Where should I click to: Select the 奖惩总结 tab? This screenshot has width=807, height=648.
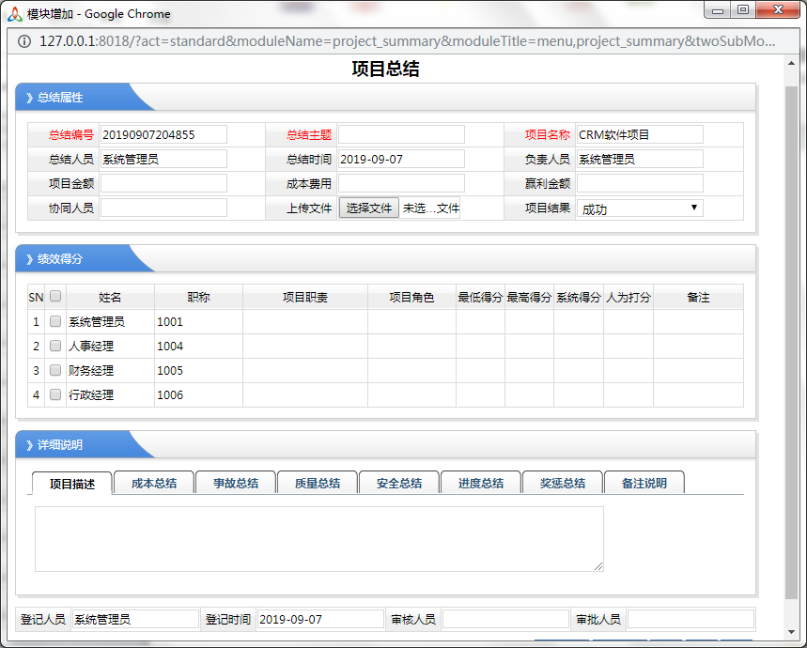563,483
